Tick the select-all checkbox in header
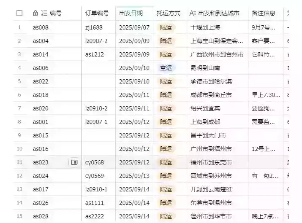This screenshot has height=223, width=302. click(x=19, y=13)
